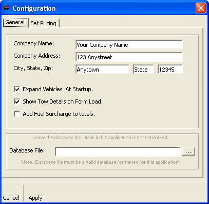Click the Configuration title bar app icon
The image size is (209, 204).
7,8
